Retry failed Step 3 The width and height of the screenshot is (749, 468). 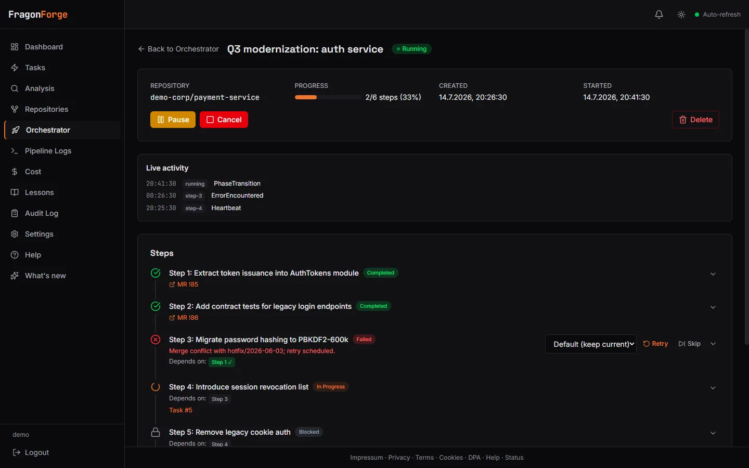(x=655, y=344)
